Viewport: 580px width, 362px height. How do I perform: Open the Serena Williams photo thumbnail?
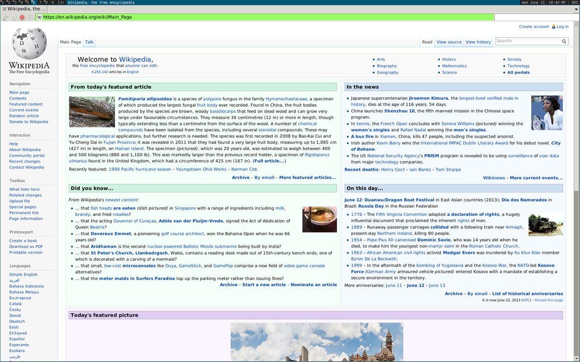(547, 112)
